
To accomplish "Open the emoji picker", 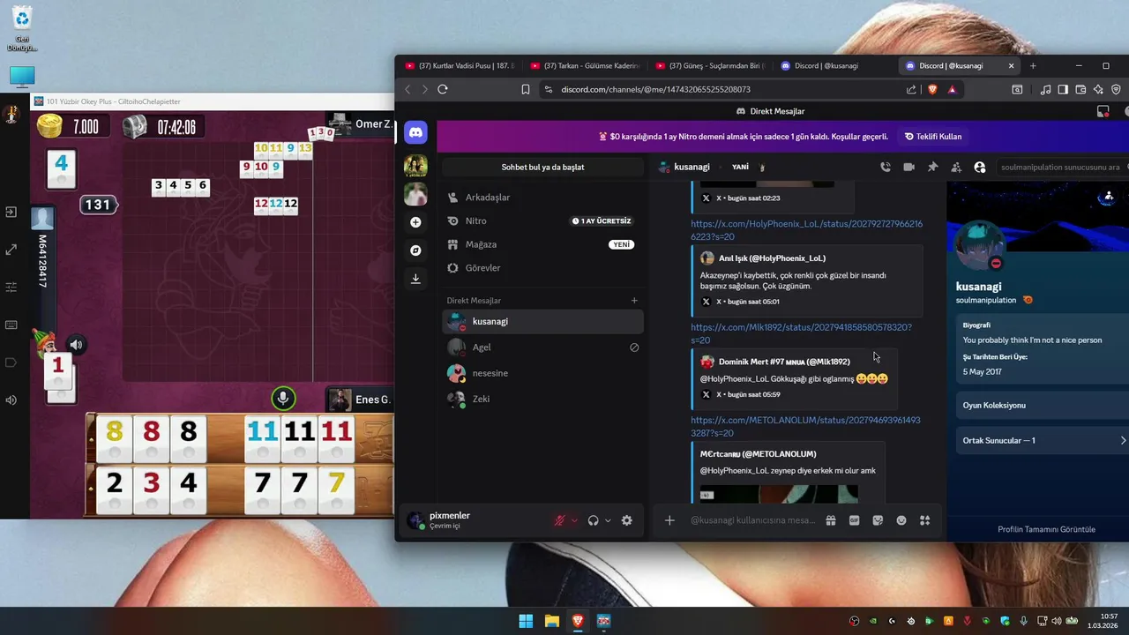I will click(x=901, y=520).
